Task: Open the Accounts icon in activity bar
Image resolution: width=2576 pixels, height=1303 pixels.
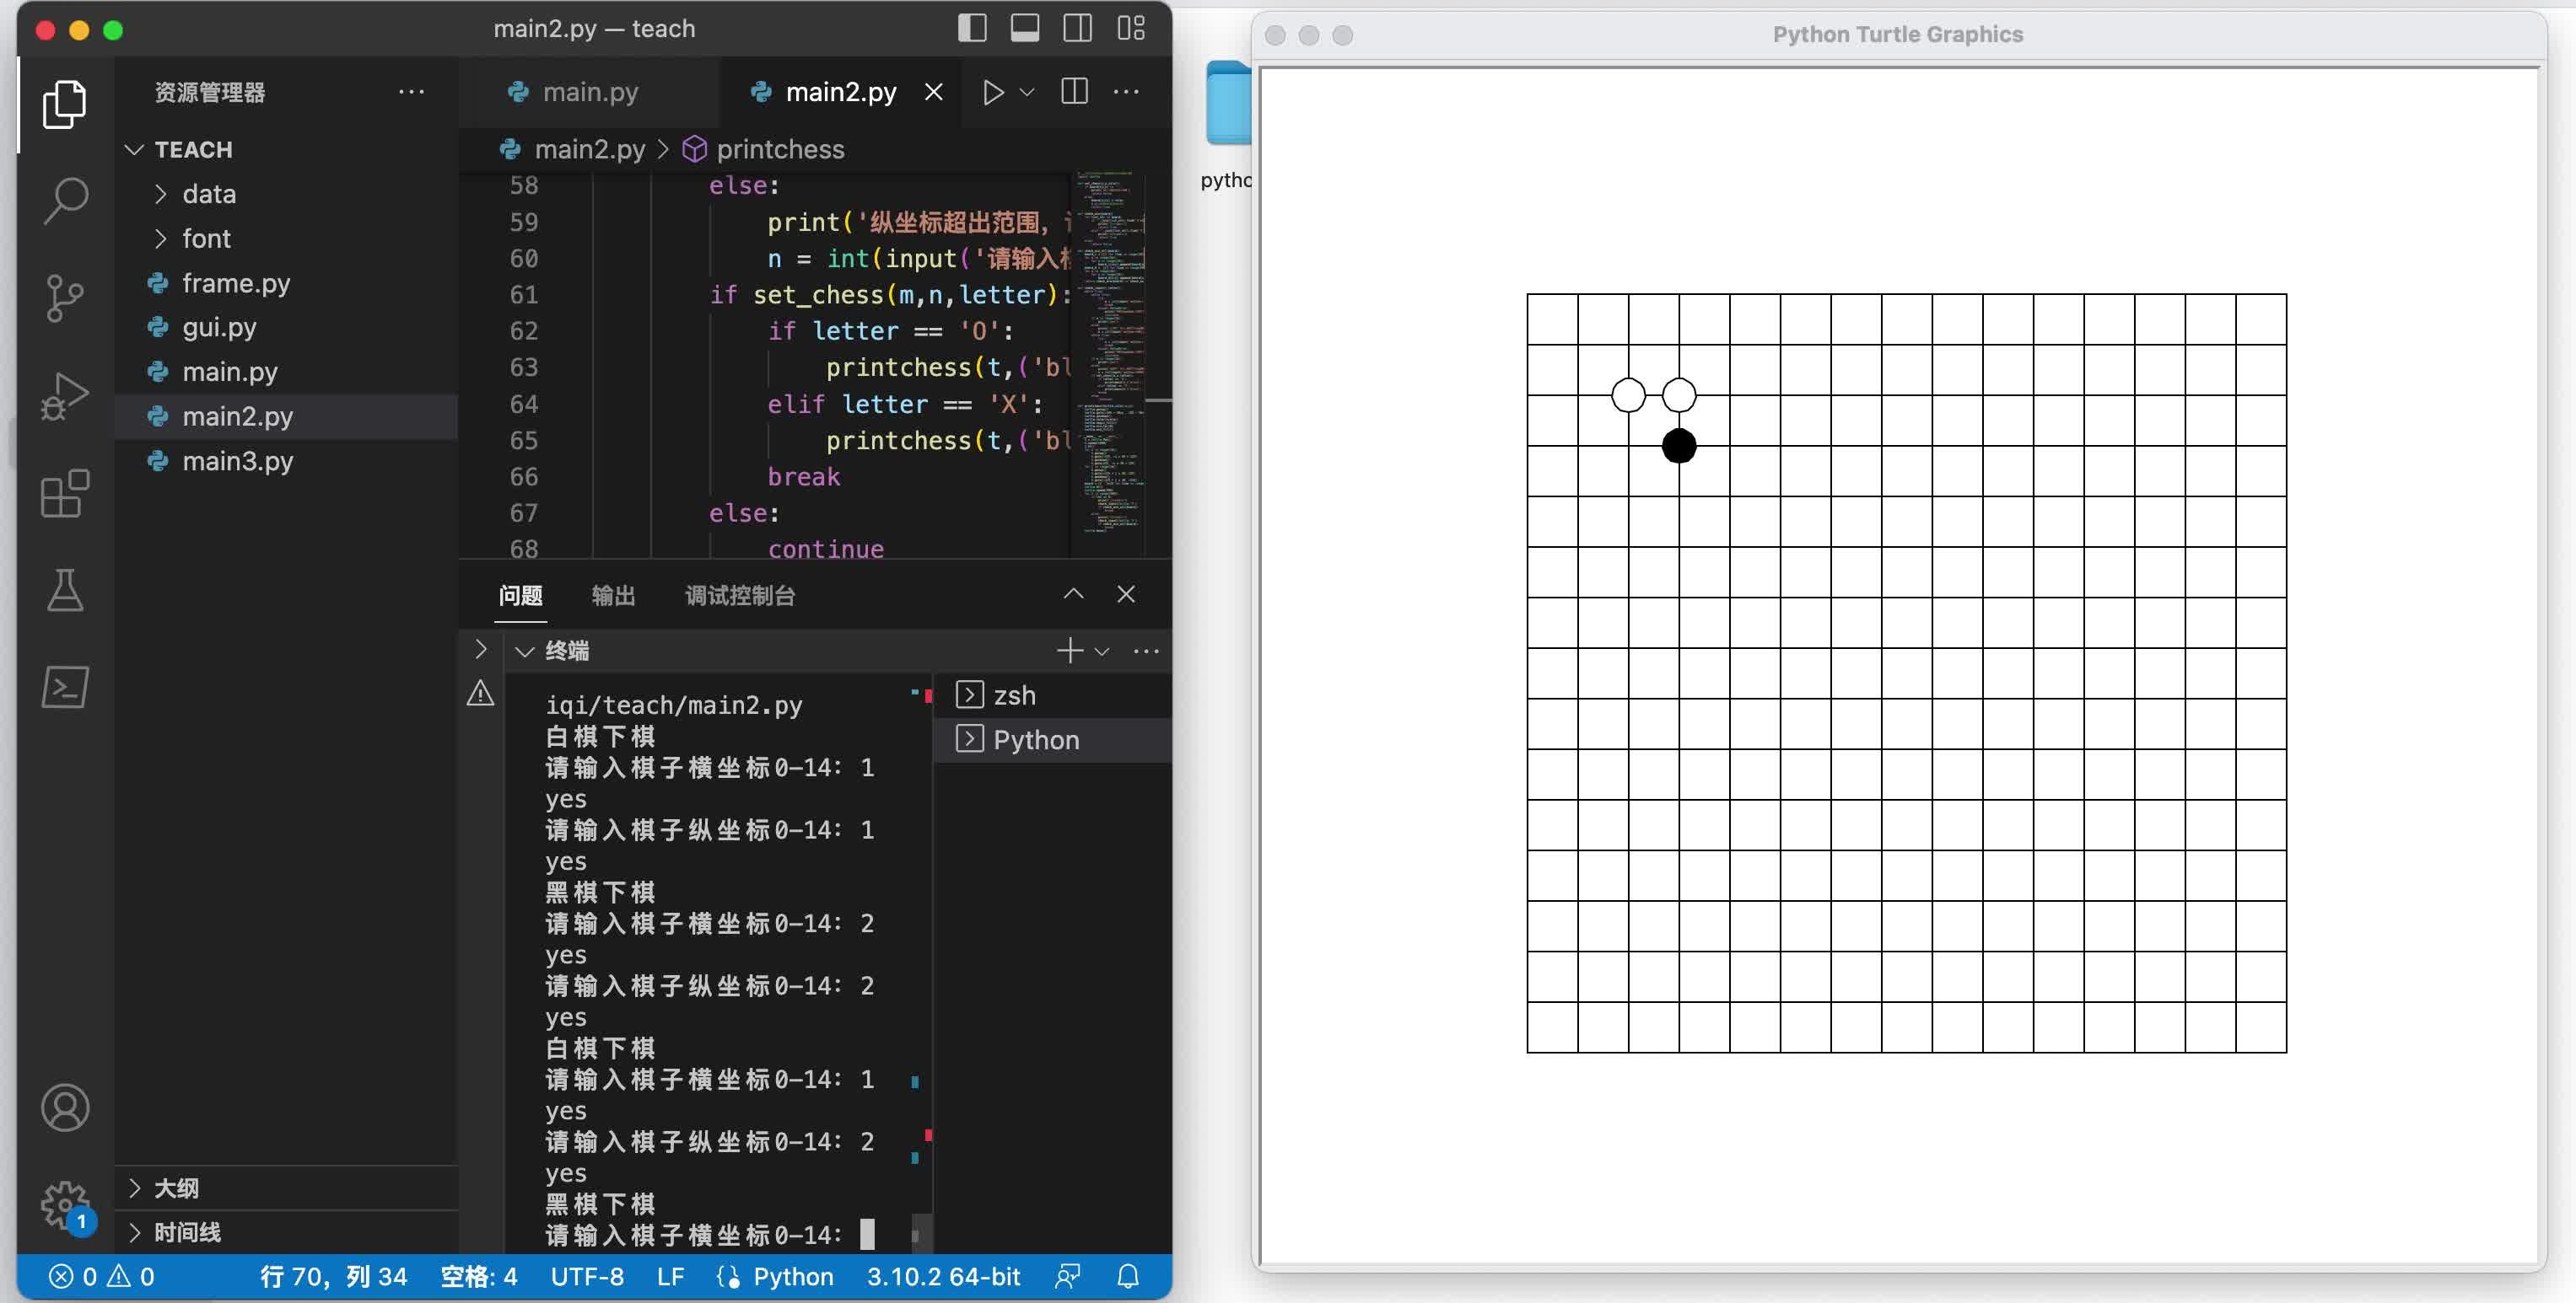Action: (64, 1107)
